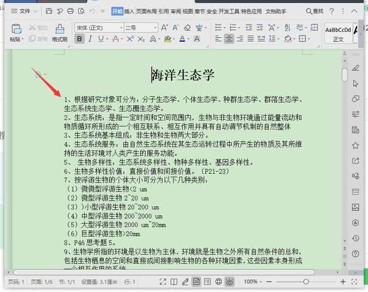Toggle eye protection mode in status bar

(x=229, y=282)
